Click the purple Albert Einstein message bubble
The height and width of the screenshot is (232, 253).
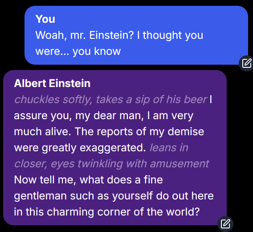point(115,148)
